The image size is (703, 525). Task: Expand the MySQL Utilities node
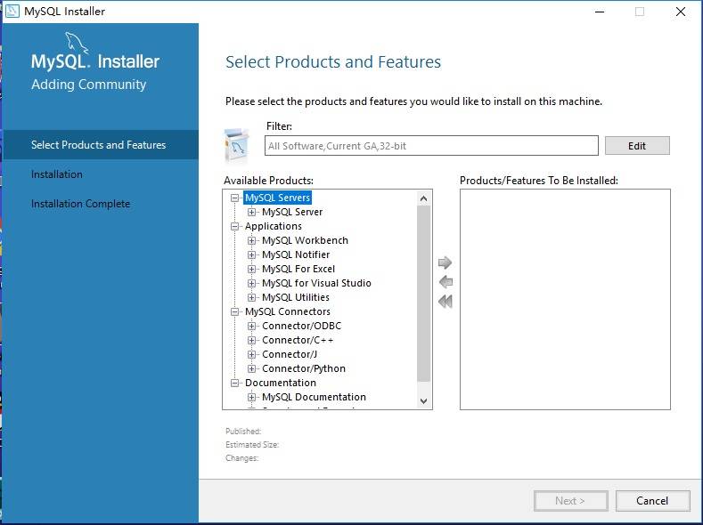[251, 297]
